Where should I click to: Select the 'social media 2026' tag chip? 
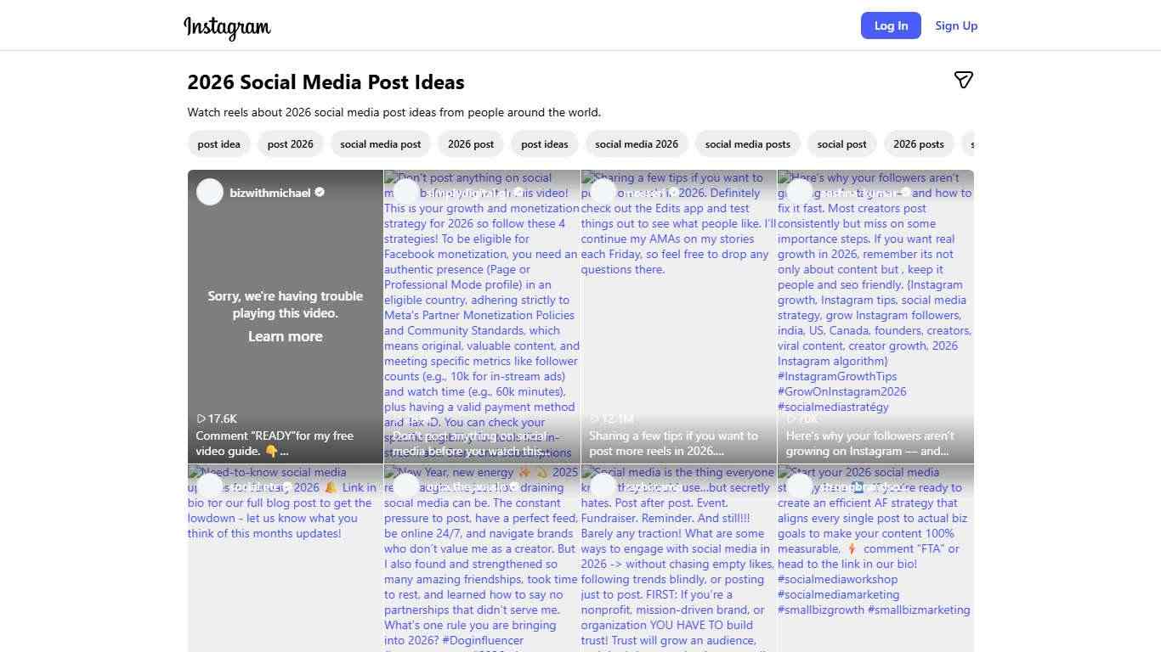click(x=637, y=143)
